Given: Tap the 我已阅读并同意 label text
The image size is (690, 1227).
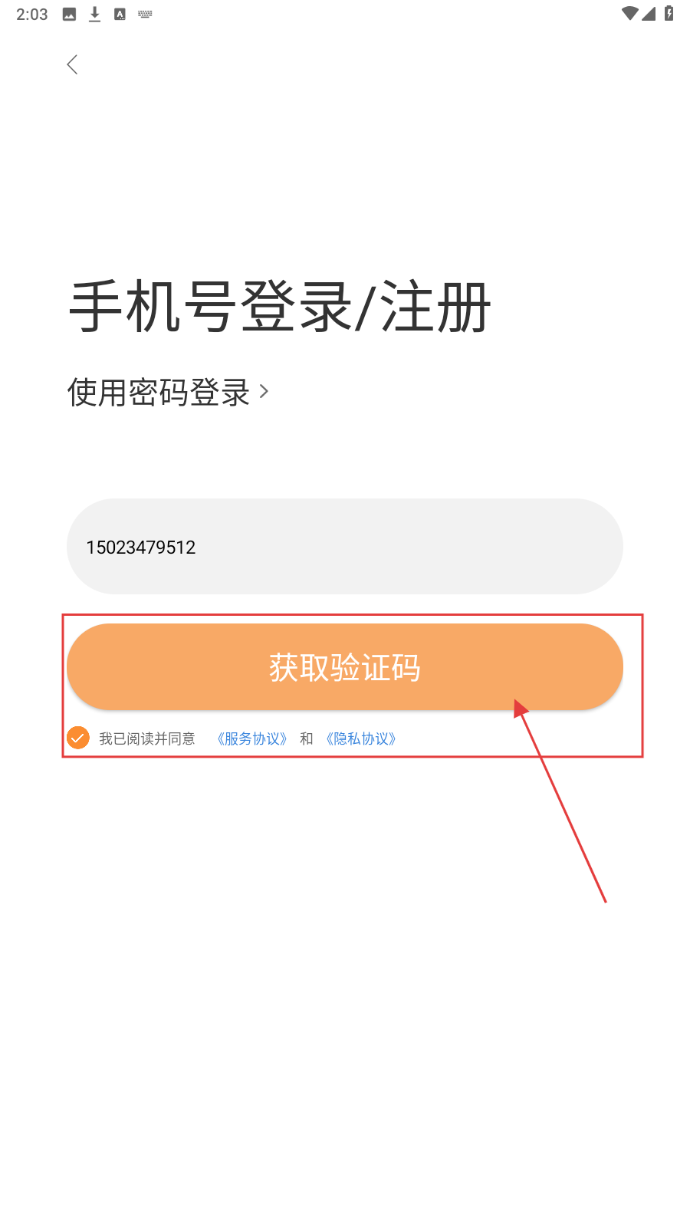Looking at the screenshot, I should [147, 739].
